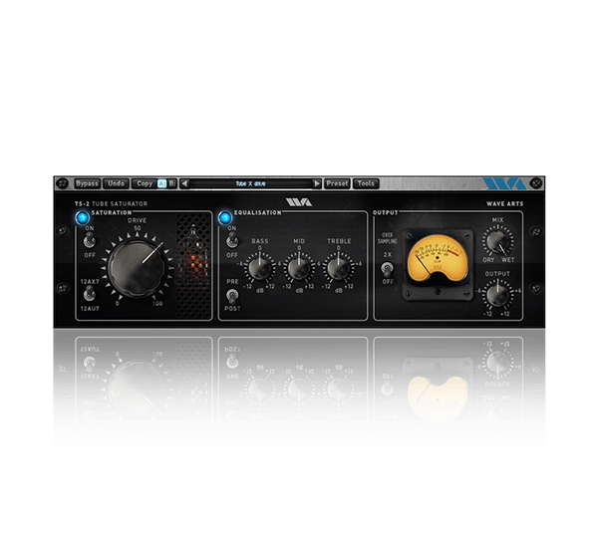Click the blue Saturation power LED
The image size is (598, 541).
tap(82, 218)
